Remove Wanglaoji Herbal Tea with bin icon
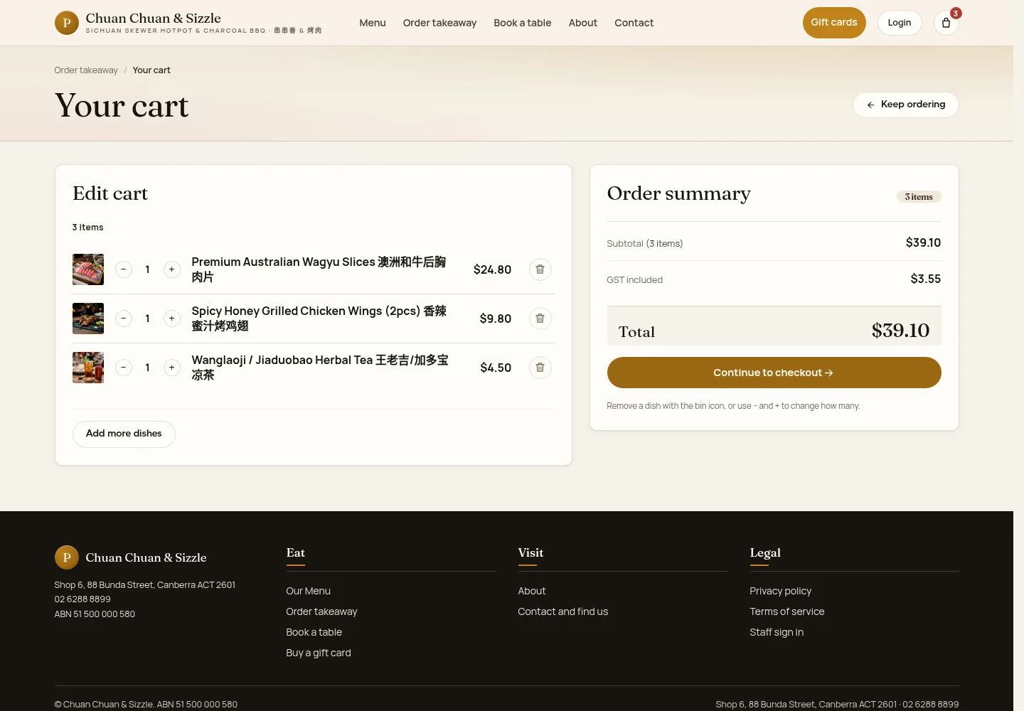The width and height of the screenshot is (1024, 711). (x=540, y=368)
